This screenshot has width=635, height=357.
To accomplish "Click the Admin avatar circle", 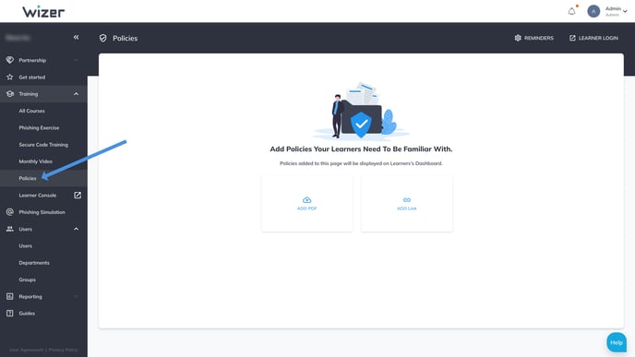I will pyautogui.click(x=593, y=11).
